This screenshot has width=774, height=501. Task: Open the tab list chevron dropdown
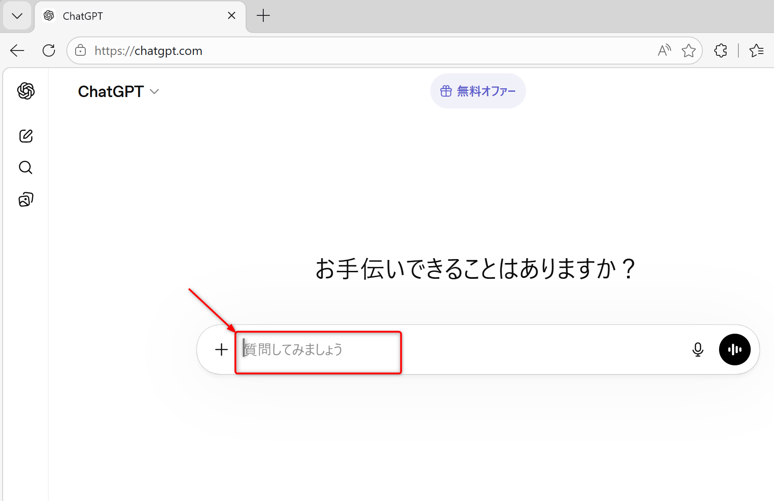[17, 16]
